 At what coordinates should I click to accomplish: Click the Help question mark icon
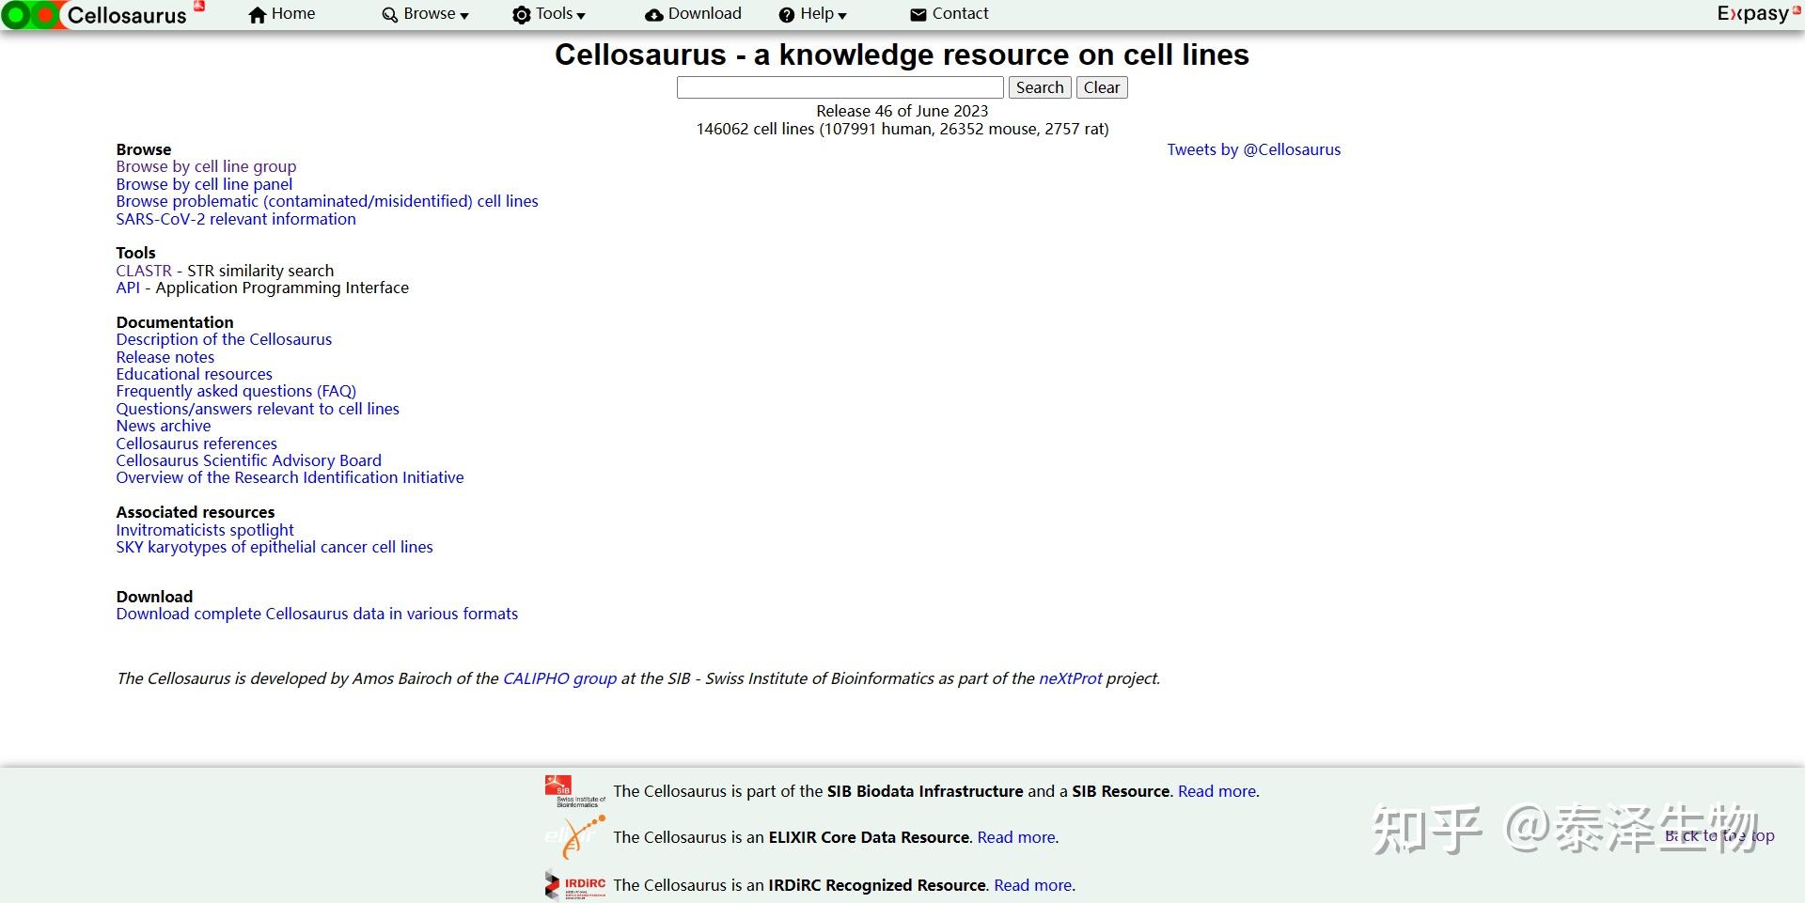point(787,15)
